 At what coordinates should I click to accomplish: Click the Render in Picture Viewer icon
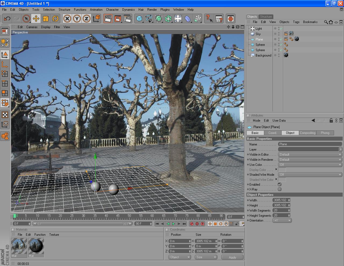coord(118,19)
